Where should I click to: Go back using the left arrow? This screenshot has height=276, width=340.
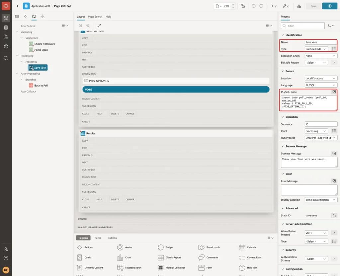[x=18, y=6]
